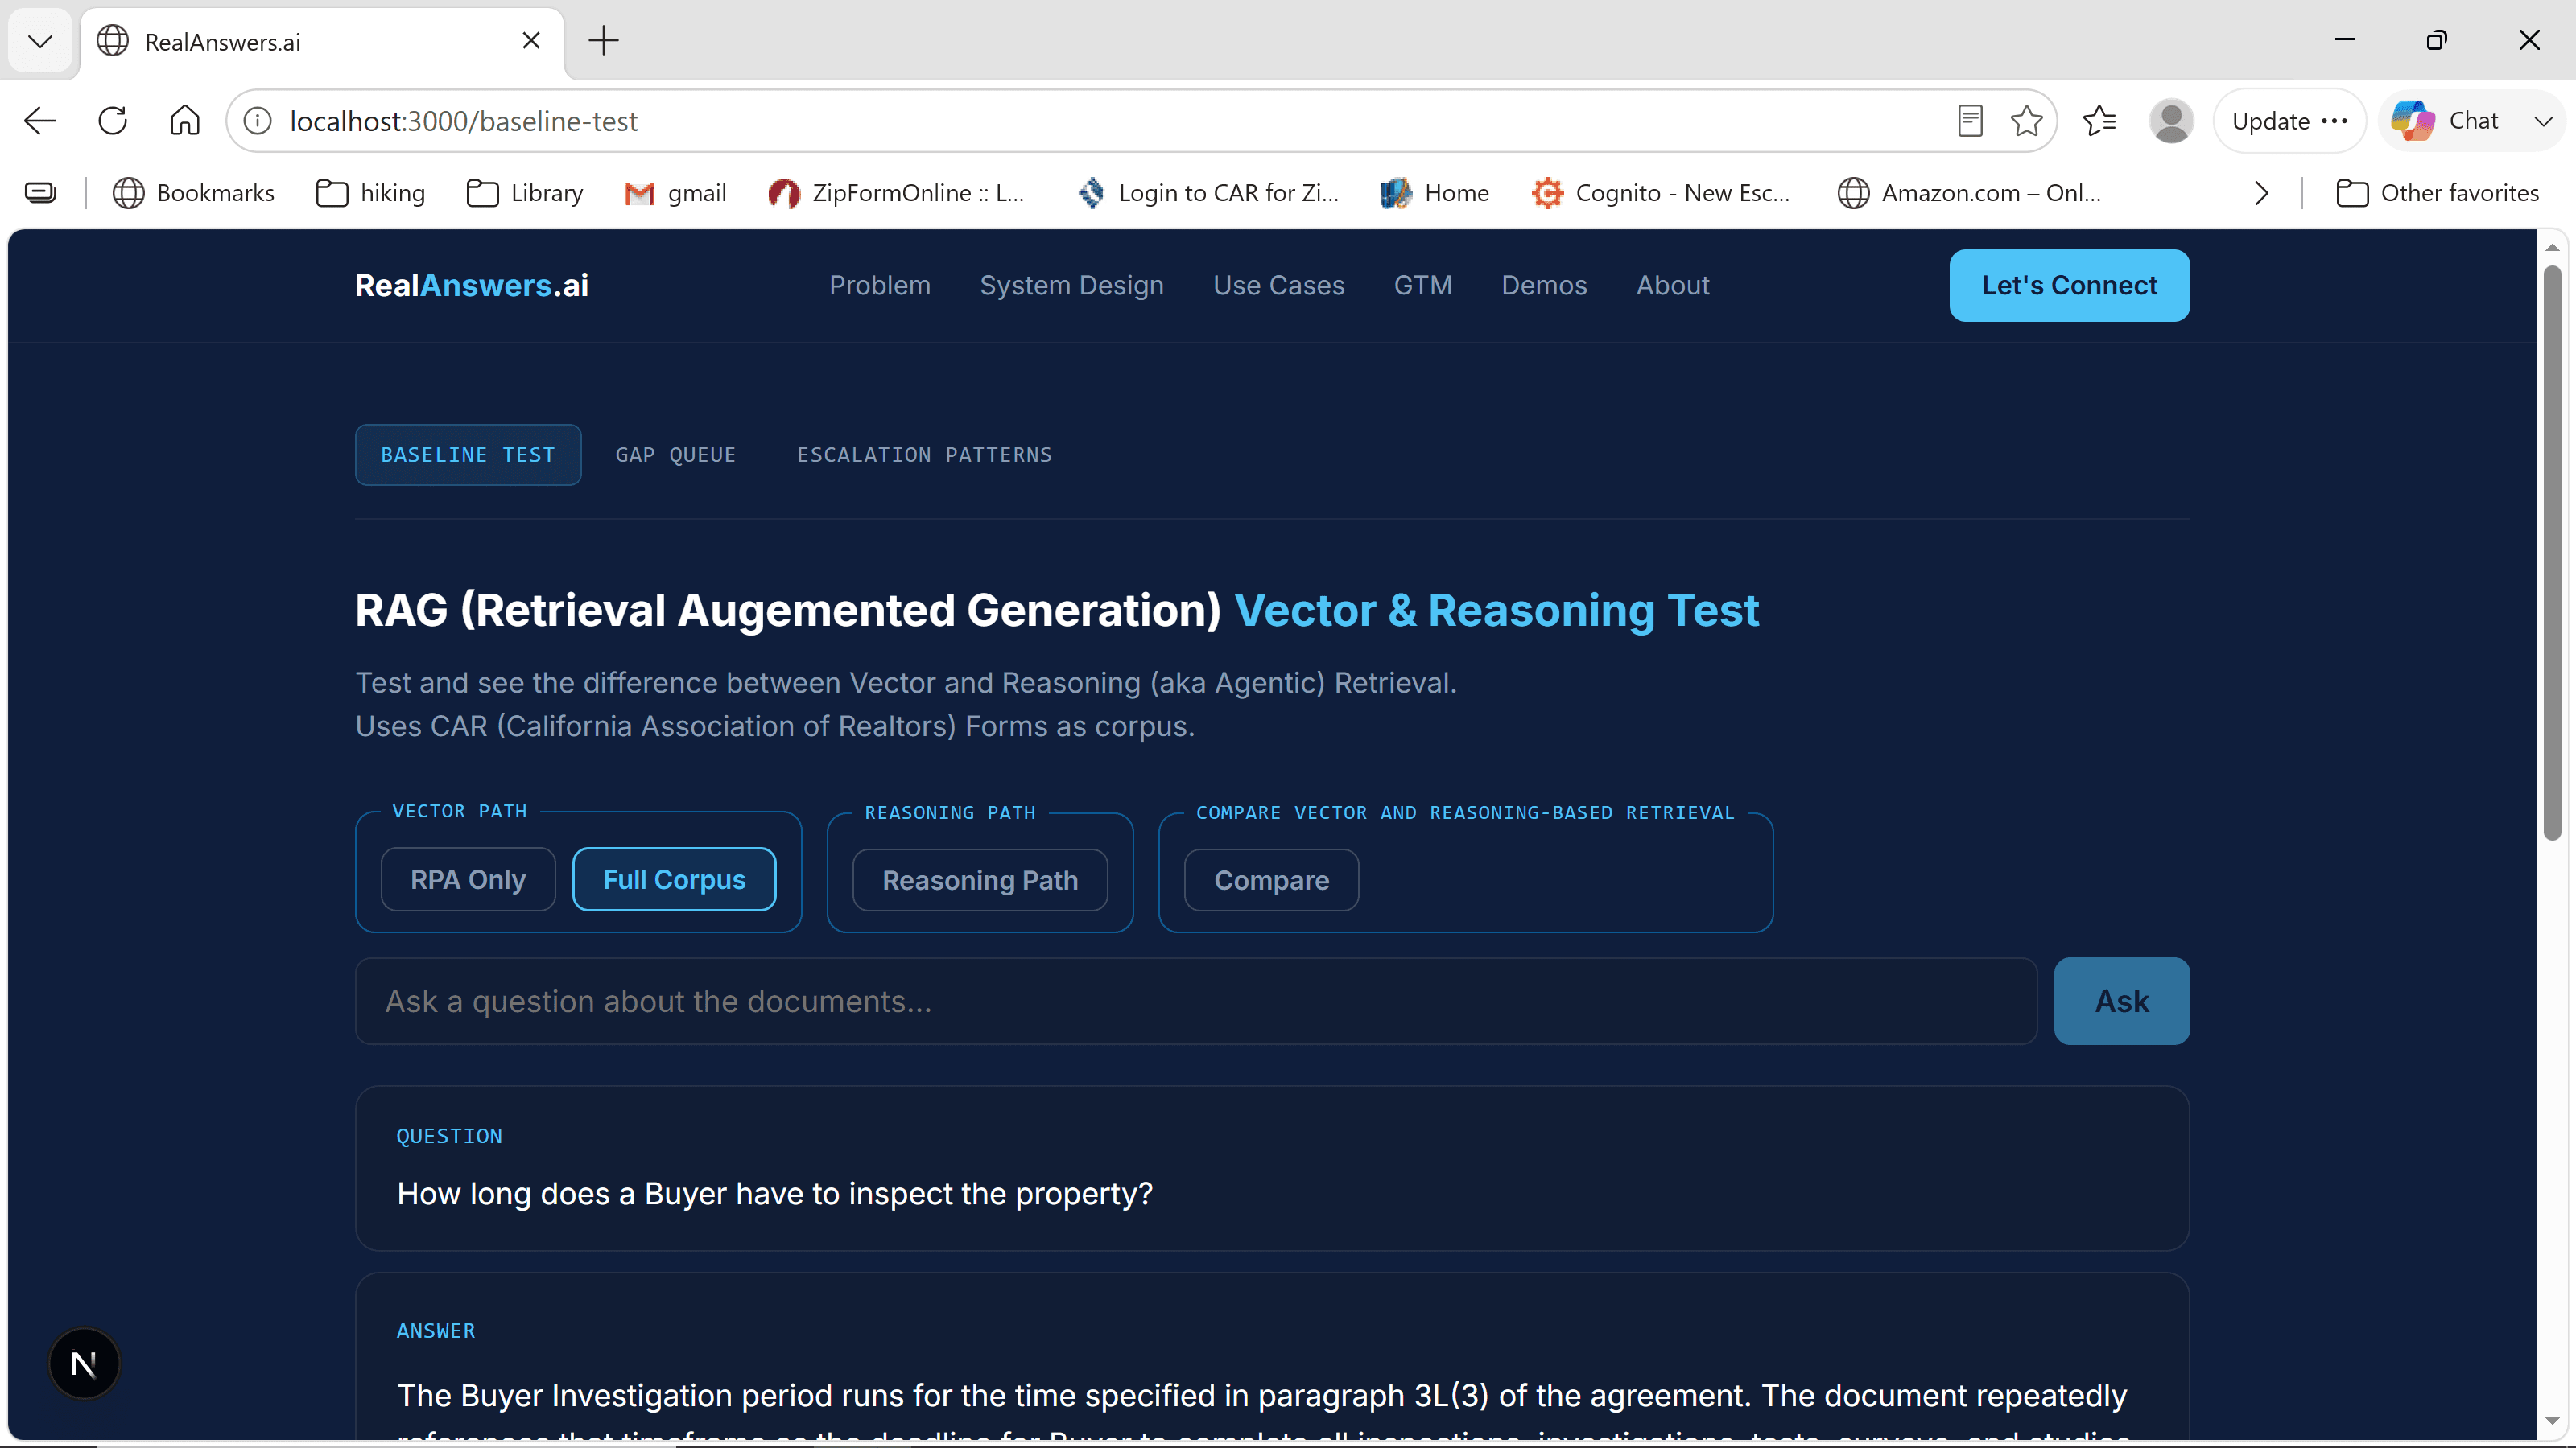Switch to Escalation Patterns tab
The width and height of the screenshot is (2576, 1448).
925,455
